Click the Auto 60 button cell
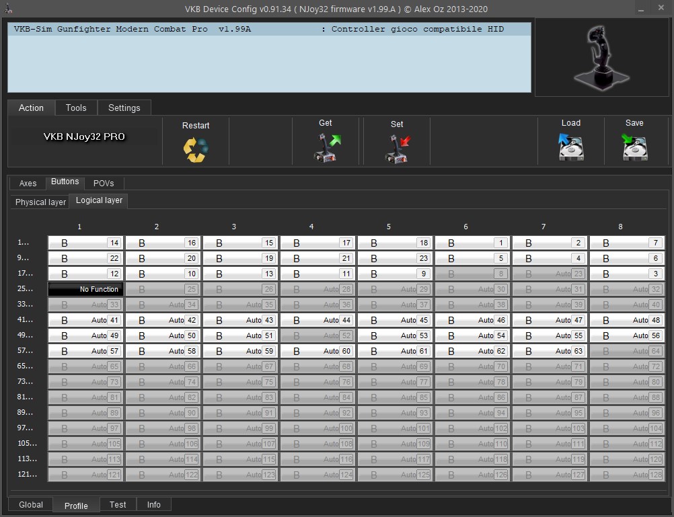 317,351
